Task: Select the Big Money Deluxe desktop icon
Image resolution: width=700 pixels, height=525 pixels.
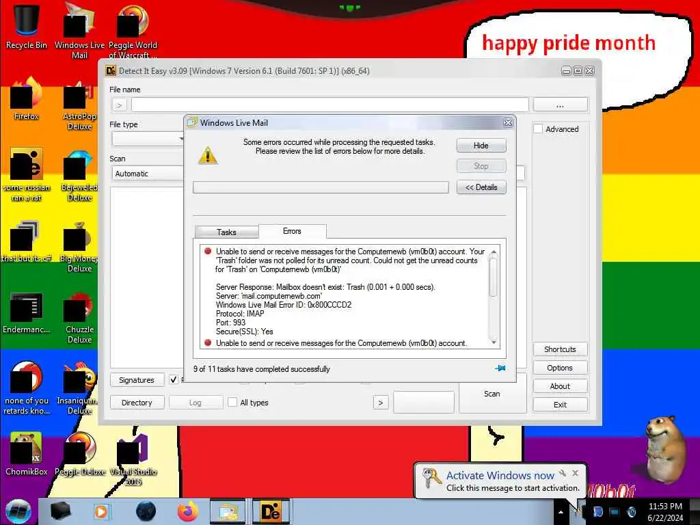Action: [x=79, y=246]
